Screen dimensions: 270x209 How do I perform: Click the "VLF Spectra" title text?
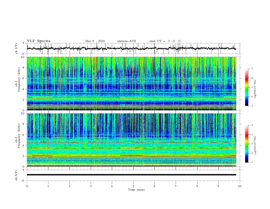click(39, 41)
